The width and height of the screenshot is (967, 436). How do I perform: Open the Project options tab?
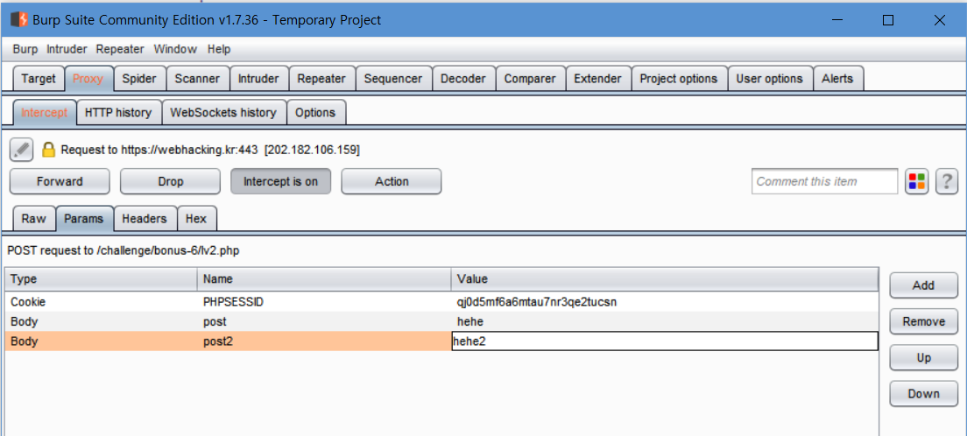coord(678,79)
